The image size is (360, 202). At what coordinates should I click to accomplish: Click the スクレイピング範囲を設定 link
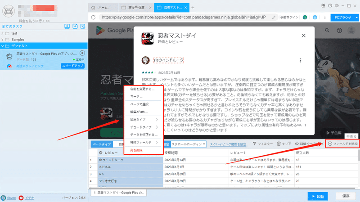point(228,144)
